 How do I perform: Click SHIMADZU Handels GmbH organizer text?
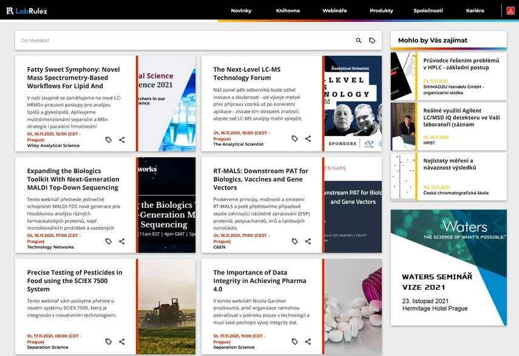453,89
